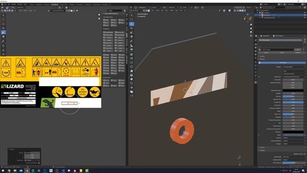Expand the Preview panel in material properties
This screenshot has height=173, width=307.
pos(262,56)
